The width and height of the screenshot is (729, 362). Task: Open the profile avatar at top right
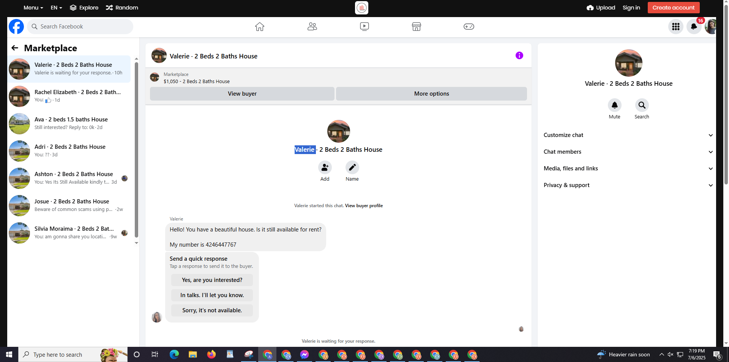[710, 27]
